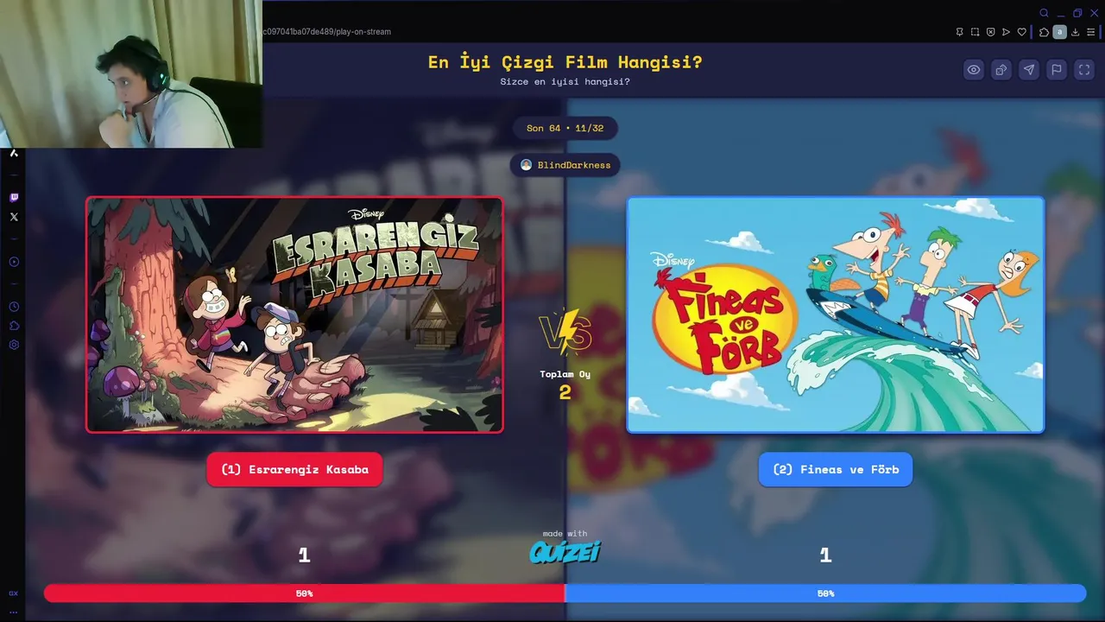The width and height of the screenshot is (1105, 622).
Task: Select the Fineas ve Förb poster image
Action: 836,314
